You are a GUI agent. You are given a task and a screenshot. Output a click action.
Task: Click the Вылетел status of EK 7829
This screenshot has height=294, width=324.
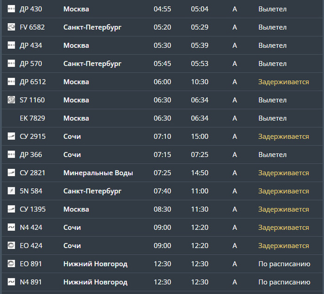pyautogui.click(x=272, y=118)
